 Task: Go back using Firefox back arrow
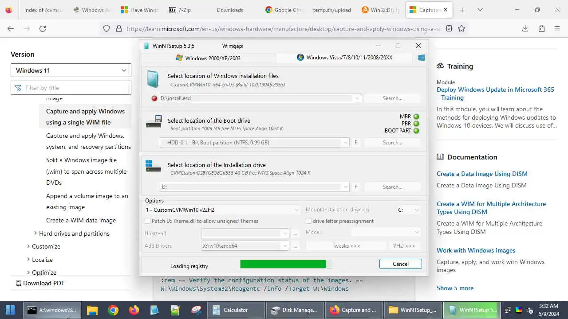pos(11,28)
